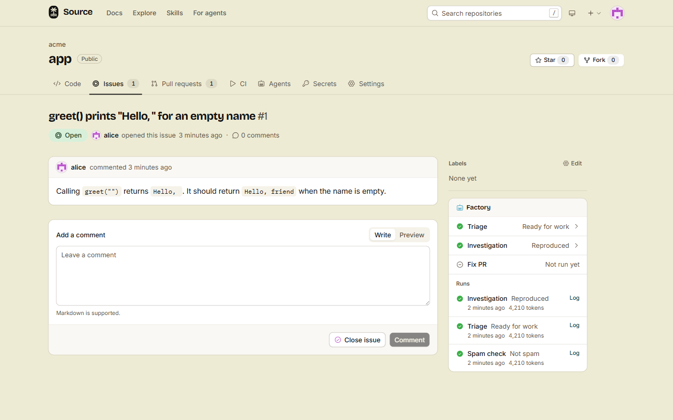
Task: Switch the comment editor to Preview mode
Action: (412, 235)
